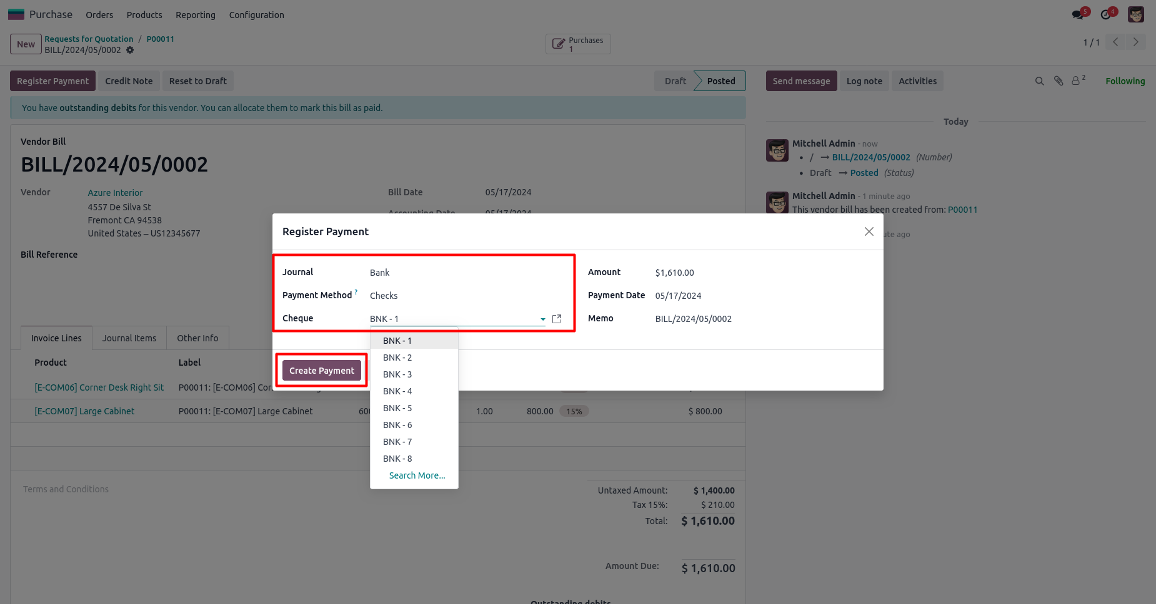The image size is (1156, 604).
Task: Select BNK - 7 from list
Action: [x=414, y=442]
